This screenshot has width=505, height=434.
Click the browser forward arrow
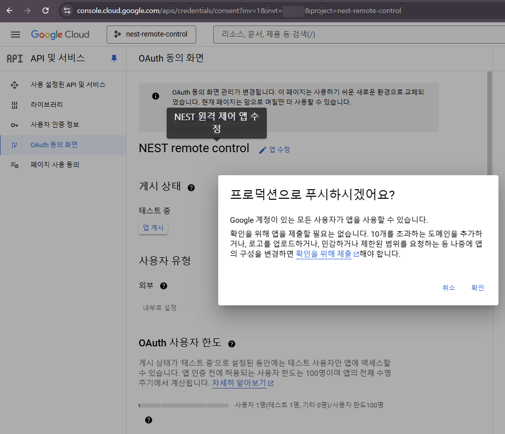click(28, 11)
